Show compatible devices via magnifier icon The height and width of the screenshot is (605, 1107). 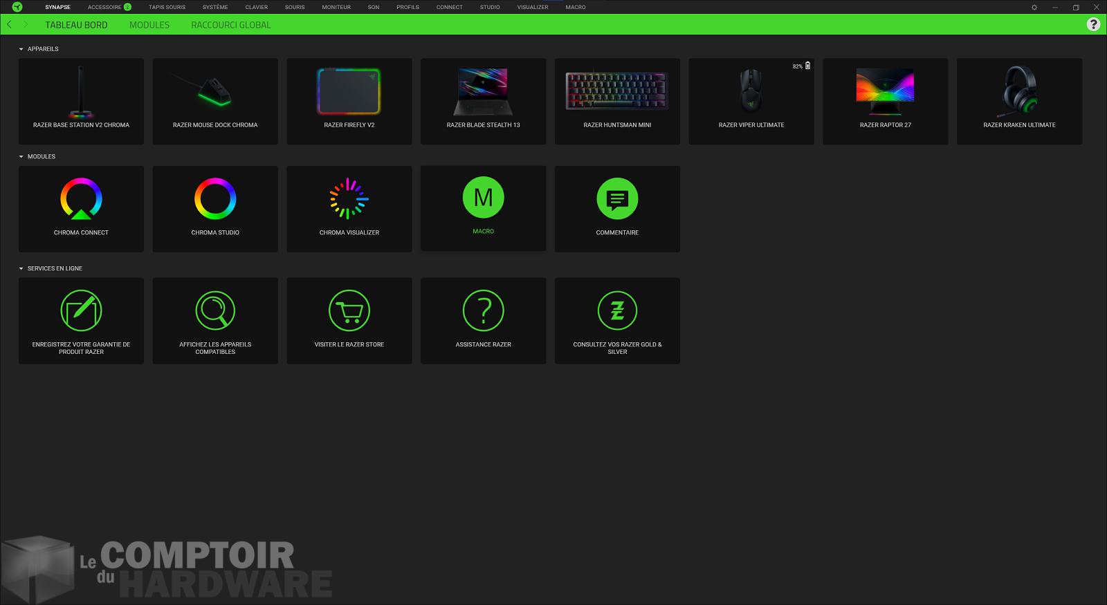tap(215, 310)
